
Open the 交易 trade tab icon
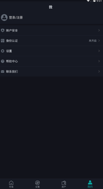pos(37,183)
